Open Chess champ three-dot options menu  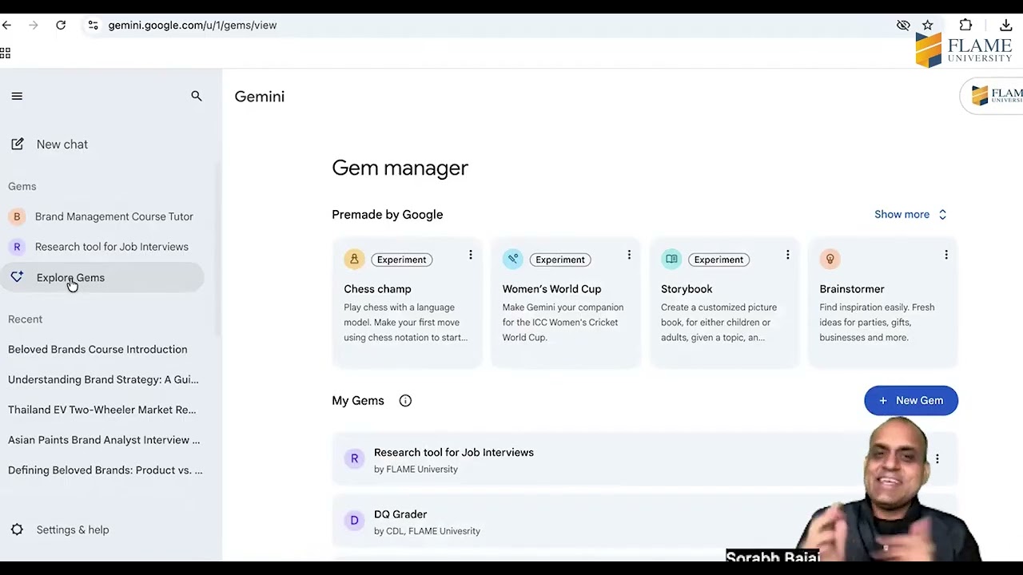(x=471, y=255)
